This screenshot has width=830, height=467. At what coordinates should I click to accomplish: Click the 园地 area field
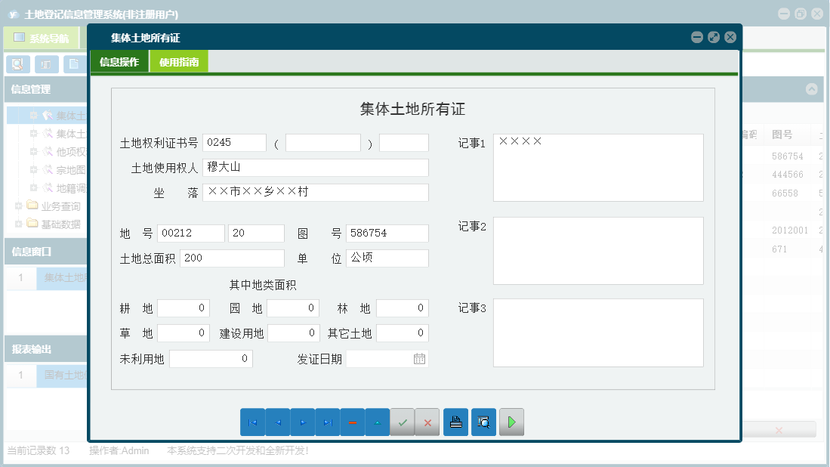point(293,308)
